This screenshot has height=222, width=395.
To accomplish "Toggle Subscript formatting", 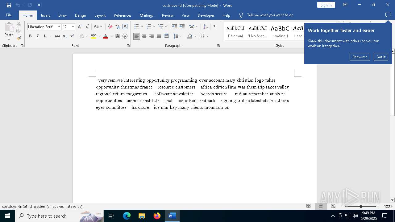I will click(65, 36).
